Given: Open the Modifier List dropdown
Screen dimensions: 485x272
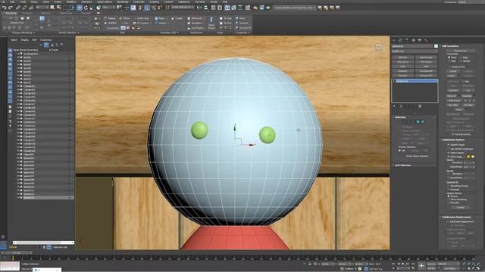Looking at the screenshot, I should tap(415, 51).
